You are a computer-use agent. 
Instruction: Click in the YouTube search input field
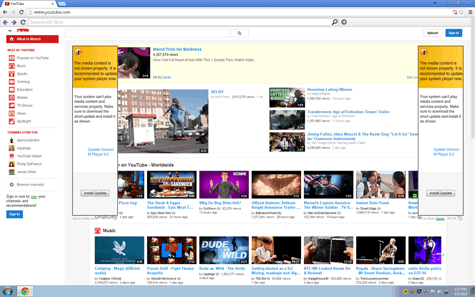(147, 33)
